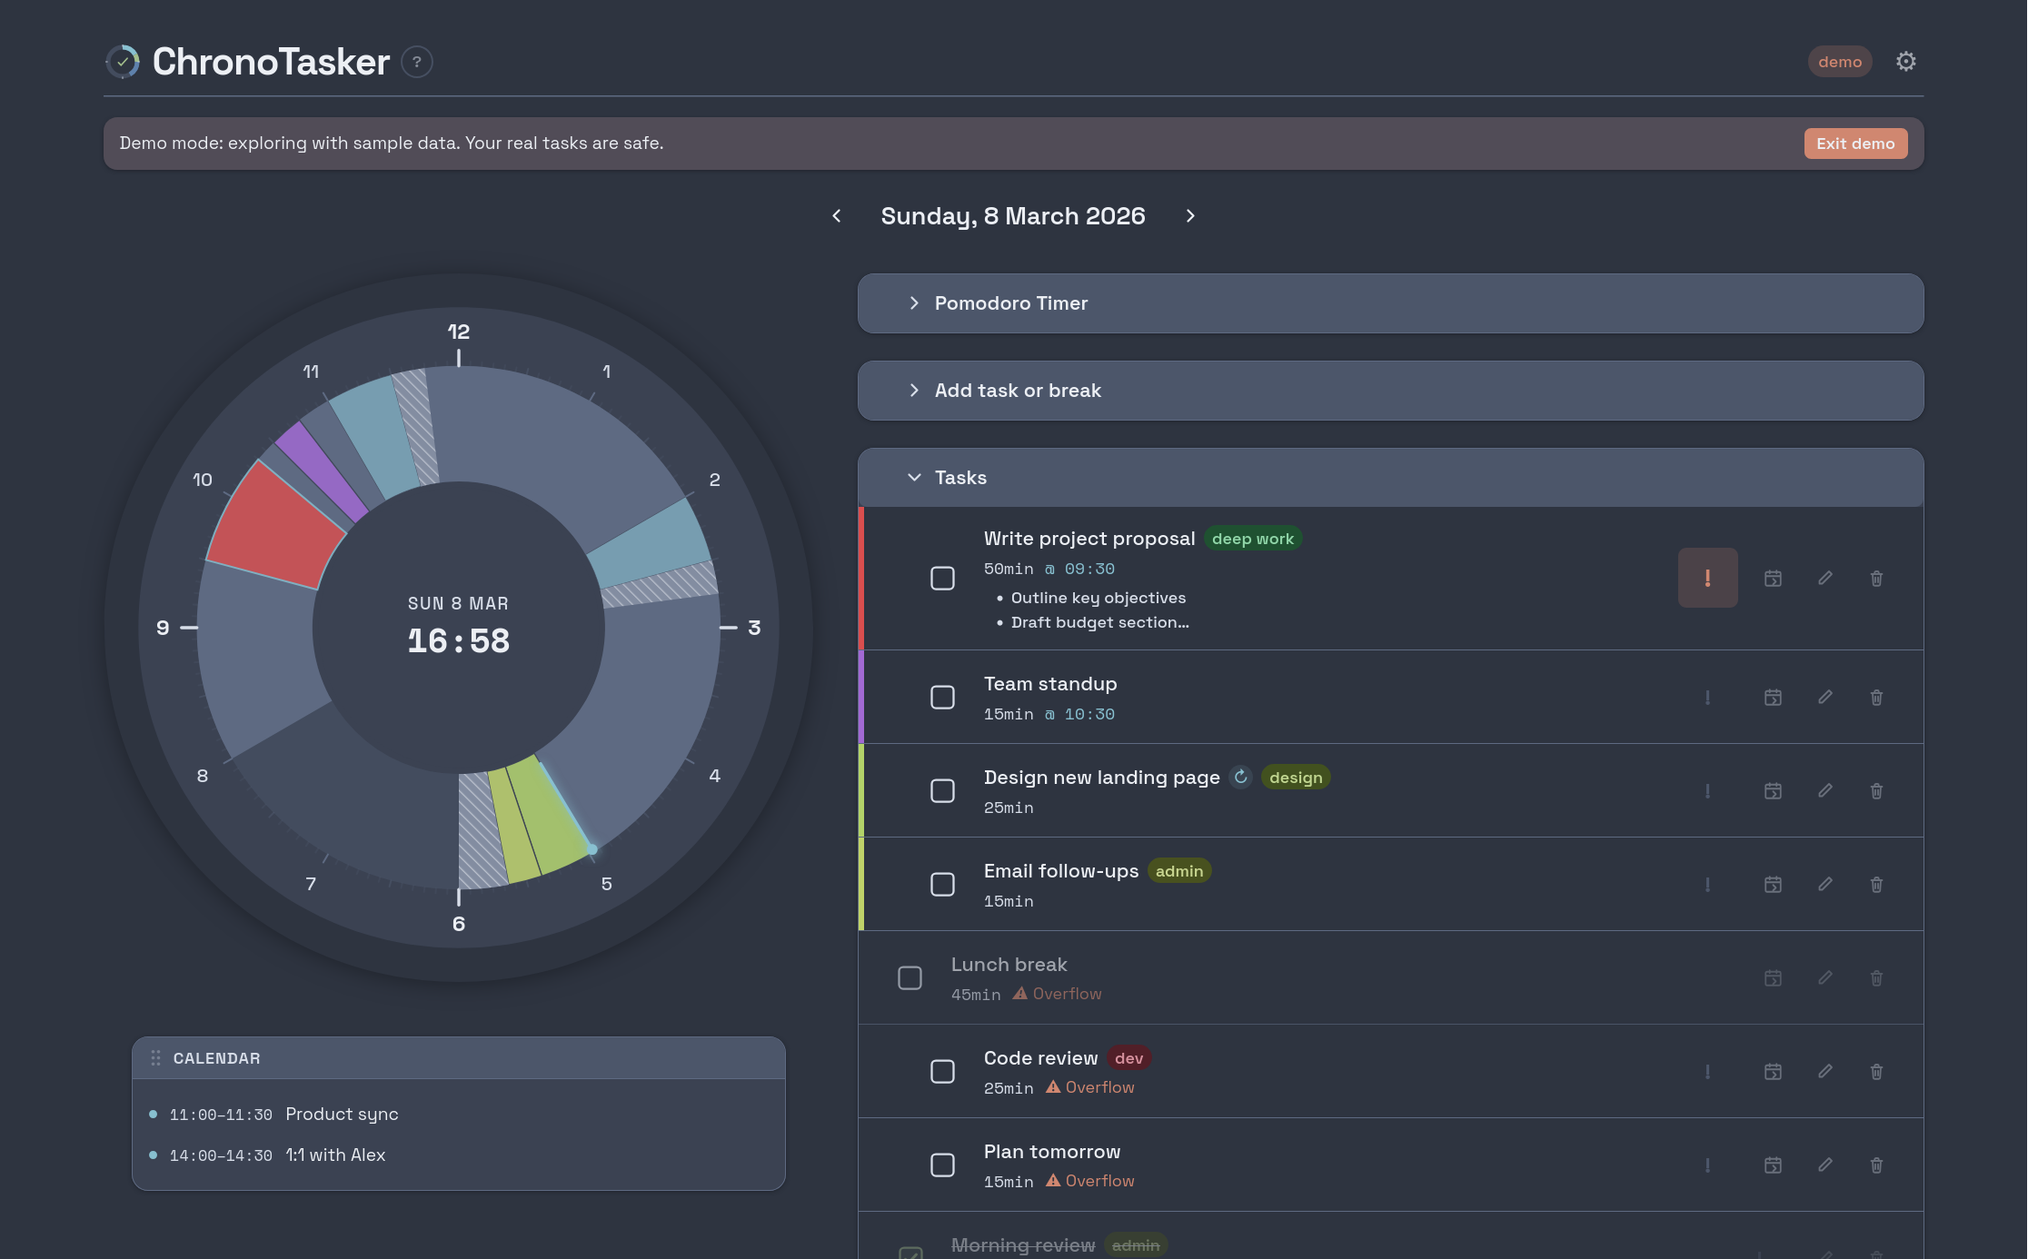The height and width of the screenshot is (1259, 2028).
Task: Check the 'Plan tomorrow' checkbox
Action: 942,1165
